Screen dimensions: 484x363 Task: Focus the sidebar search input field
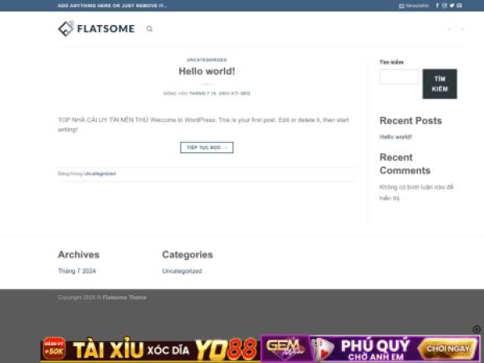pyautogui.click(x=399, y=77)
